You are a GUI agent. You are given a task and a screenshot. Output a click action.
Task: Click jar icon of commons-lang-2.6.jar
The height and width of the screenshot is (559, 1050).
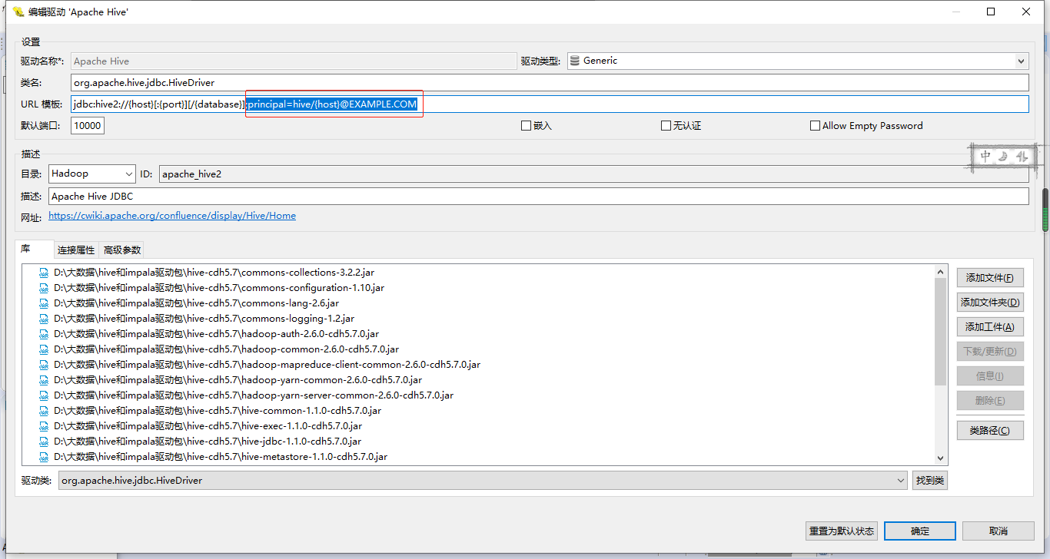(x=45, y=303)
